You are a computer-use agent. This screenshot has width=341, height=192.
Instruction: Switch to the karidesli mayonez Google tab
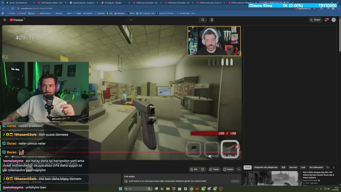click(x=83, y=3)
